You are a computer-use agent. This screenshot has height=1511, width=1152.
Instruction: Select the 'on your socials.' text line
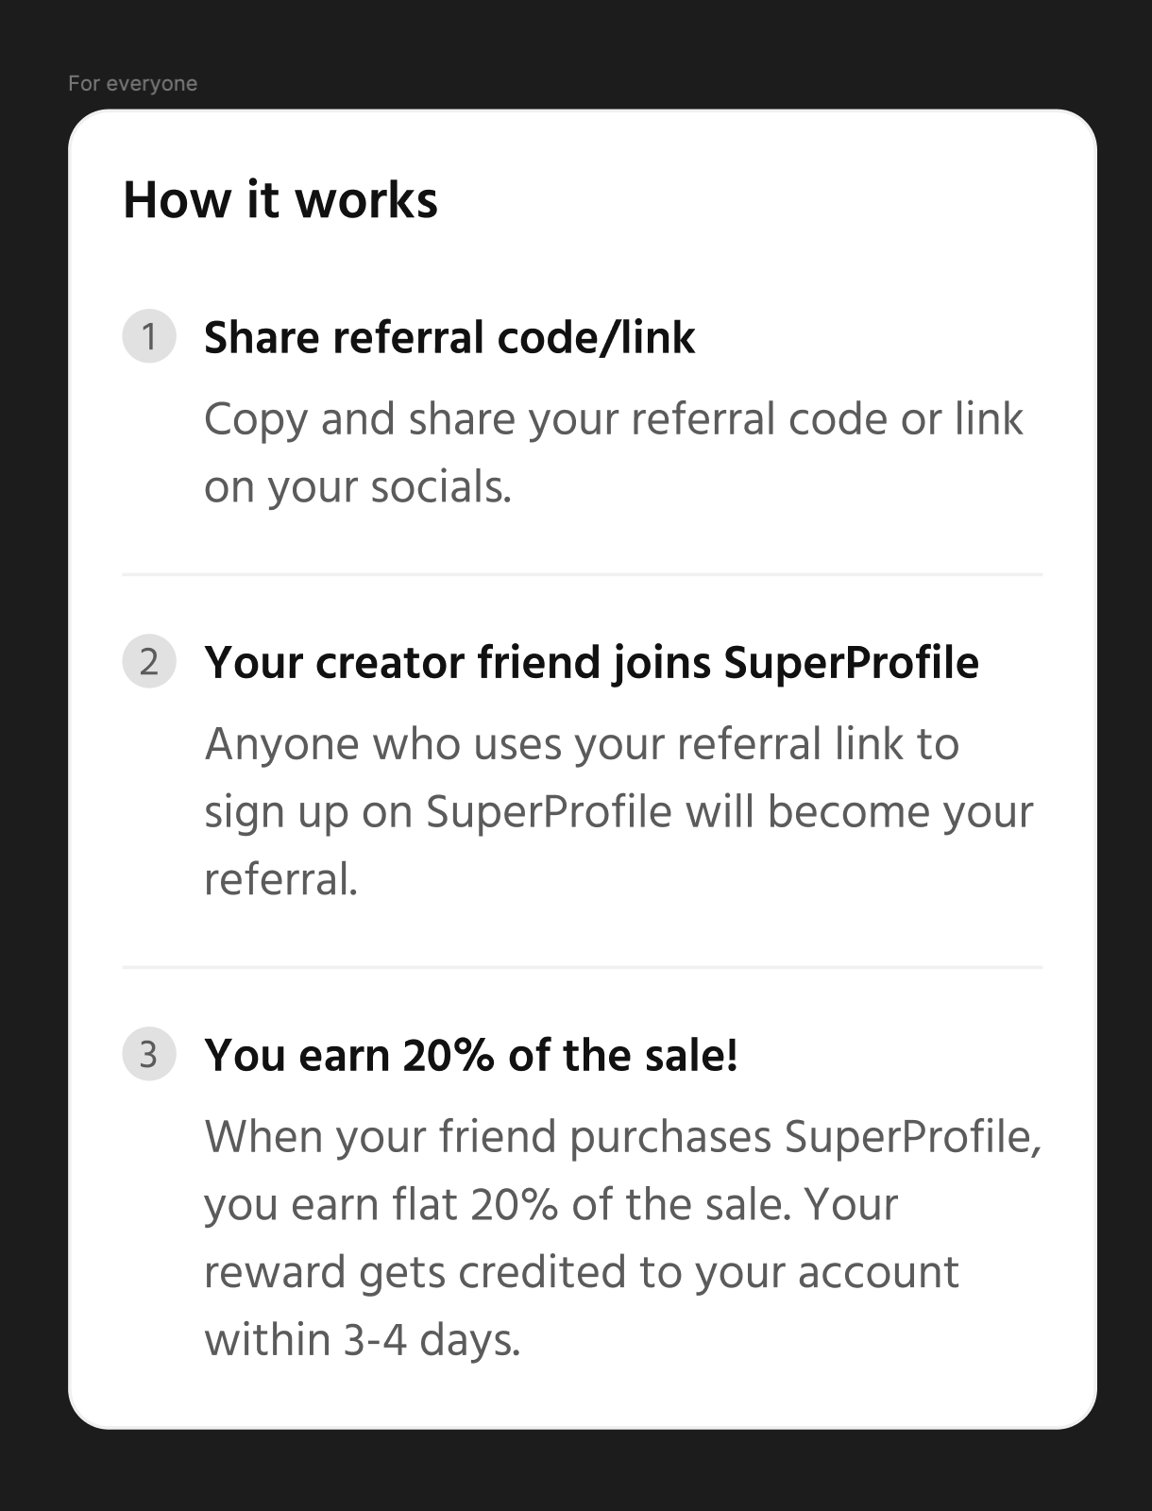click(358, 487)
